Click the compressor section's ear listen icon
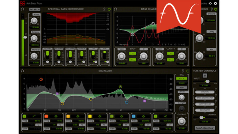 [104, 9]
